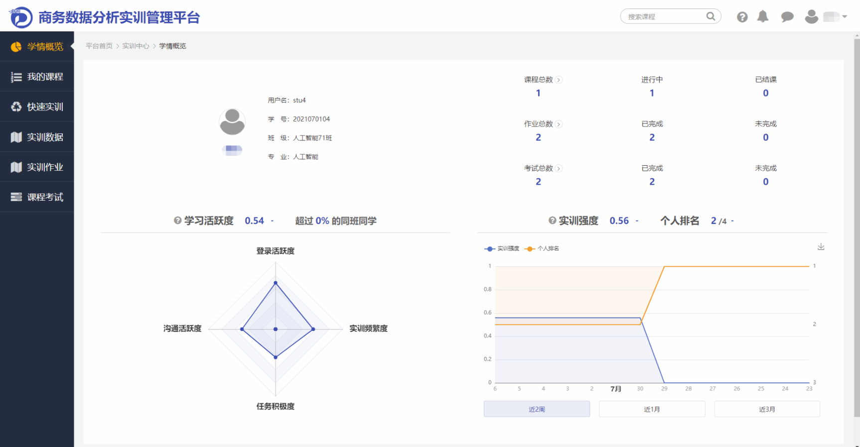
Task: Open the user account dropdown arrow
Action: [845, 17]
